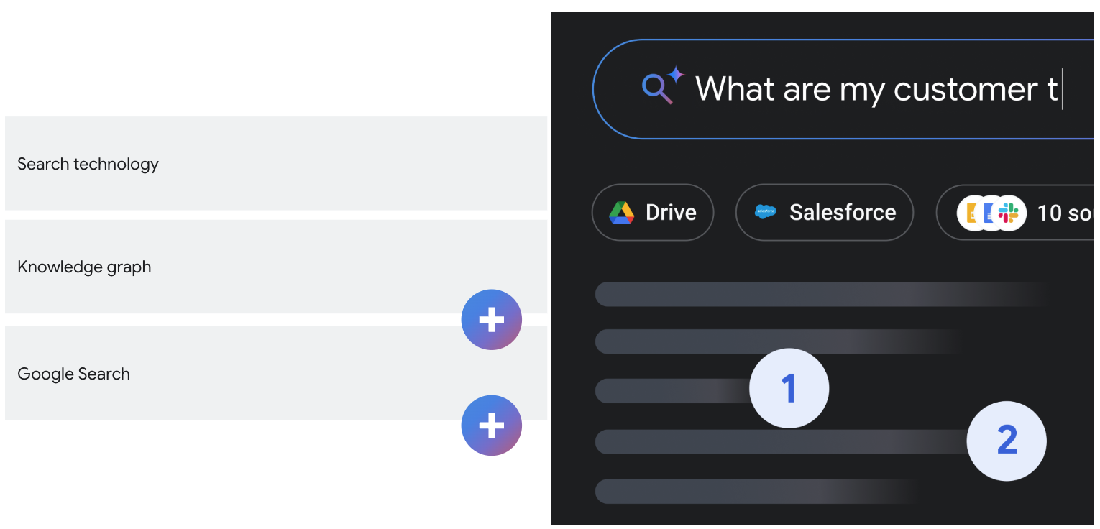Click the Salesforce cloud icon

pos(764,211)
